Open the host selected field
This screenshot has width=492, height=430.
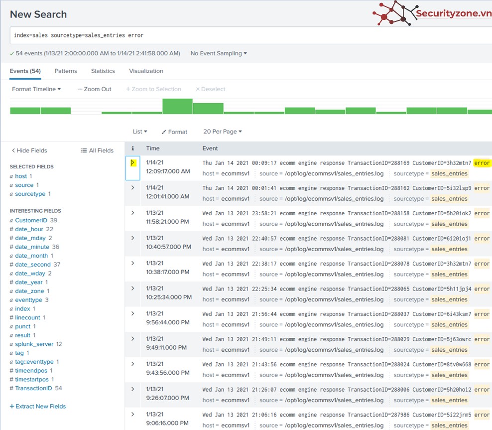[x=21, y=176]
